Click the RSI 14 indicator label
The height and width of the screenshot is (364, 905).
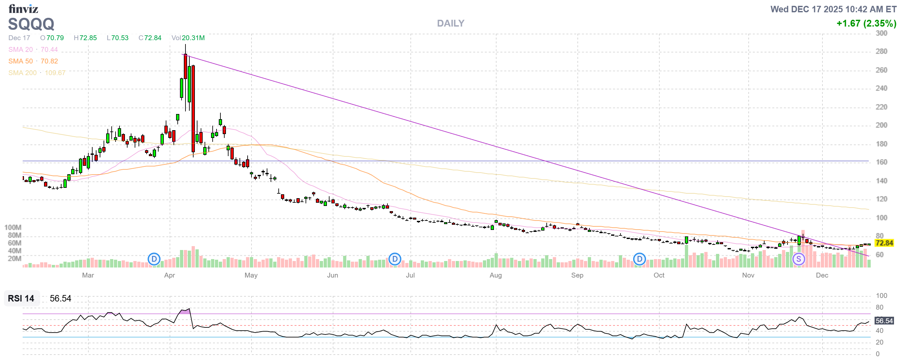(x=21, y=298)
